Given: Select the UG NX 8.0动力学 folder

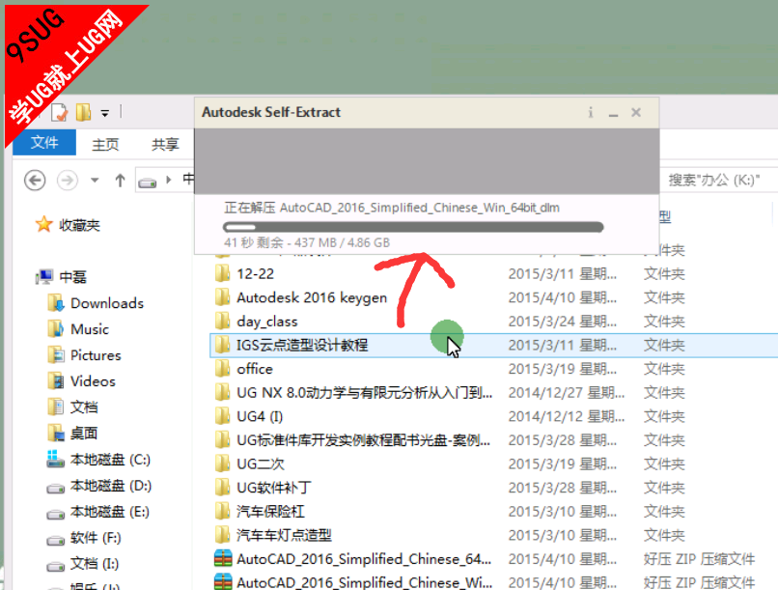Looking at the screenshot, I should (364, 393).
